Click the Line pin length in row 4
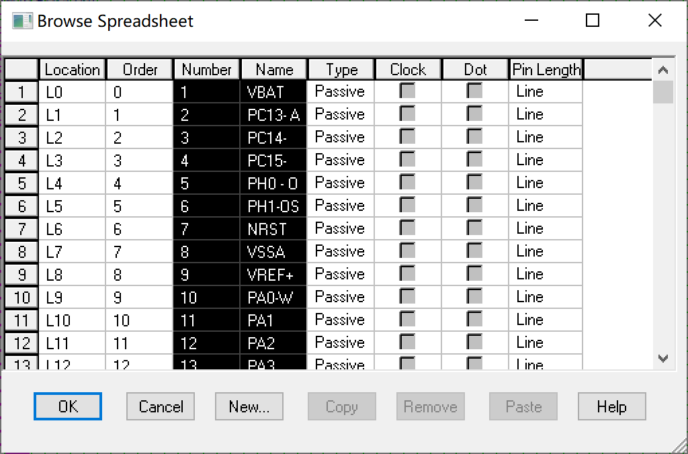This screenshot has width=688, height=454. pyautogui.click(x=546, y=160)
